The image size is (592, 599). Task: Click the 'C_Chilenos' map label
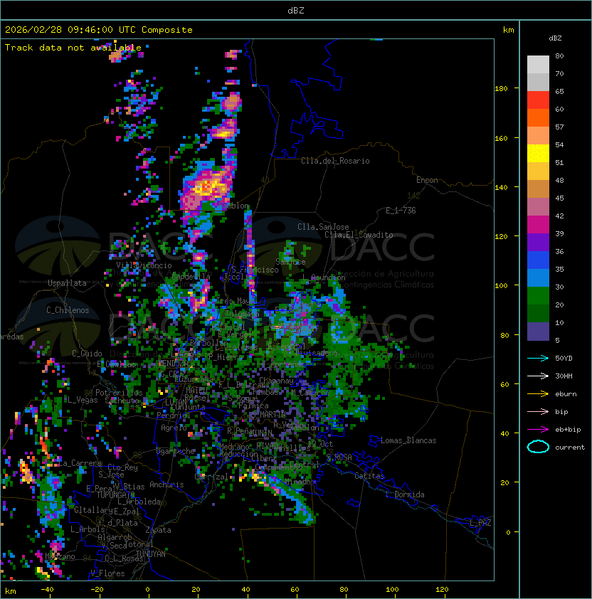click(68, 310)
